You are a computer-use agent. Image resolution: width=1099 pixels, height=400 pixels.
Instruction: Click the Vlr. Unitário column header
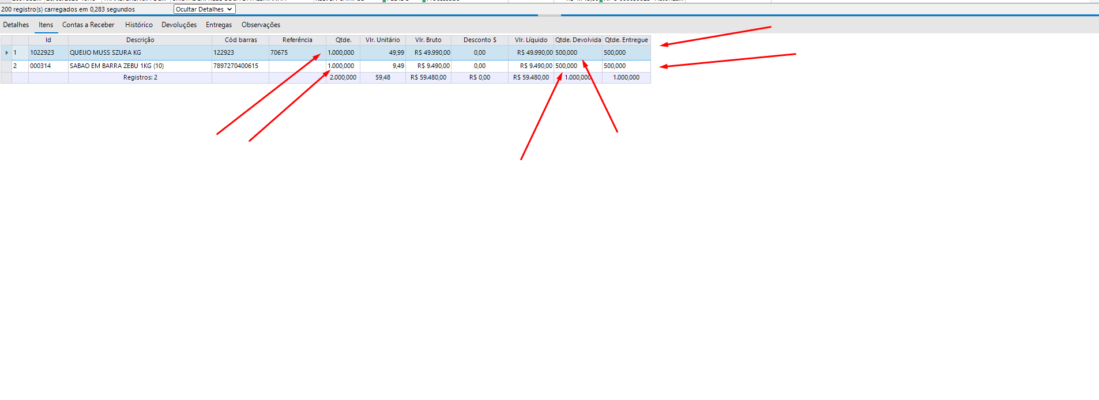(383, 40)
